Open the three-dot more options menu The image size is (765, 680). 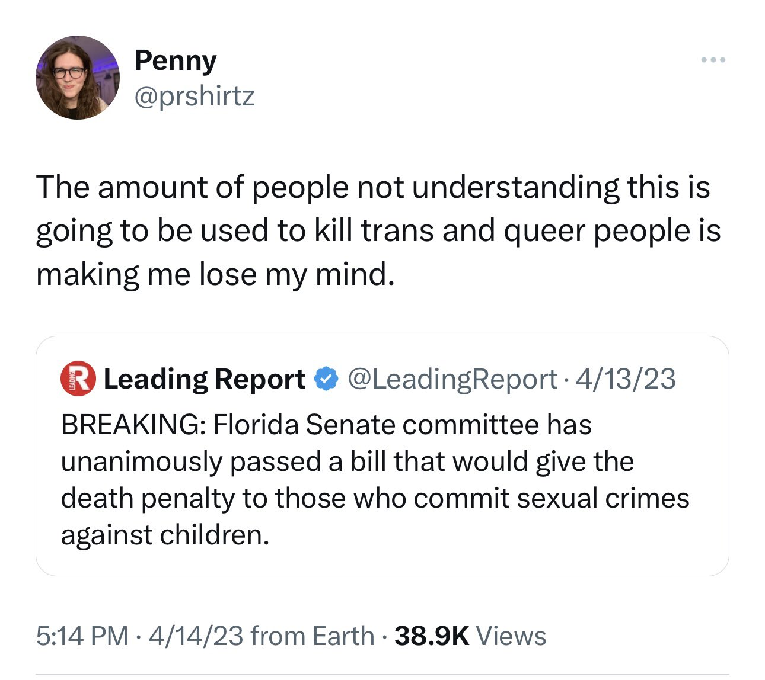click(713, 60)
